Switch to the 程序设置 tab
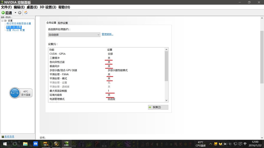The image size is (264, 148). click(62, 23)
